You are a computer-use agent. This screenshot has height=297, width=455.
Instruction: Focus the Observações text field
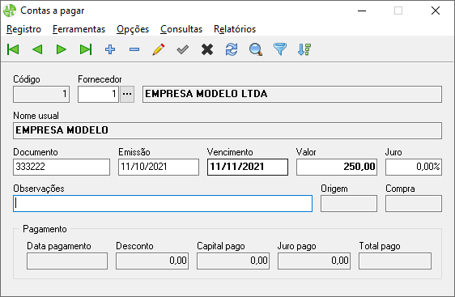click(163, 203)
